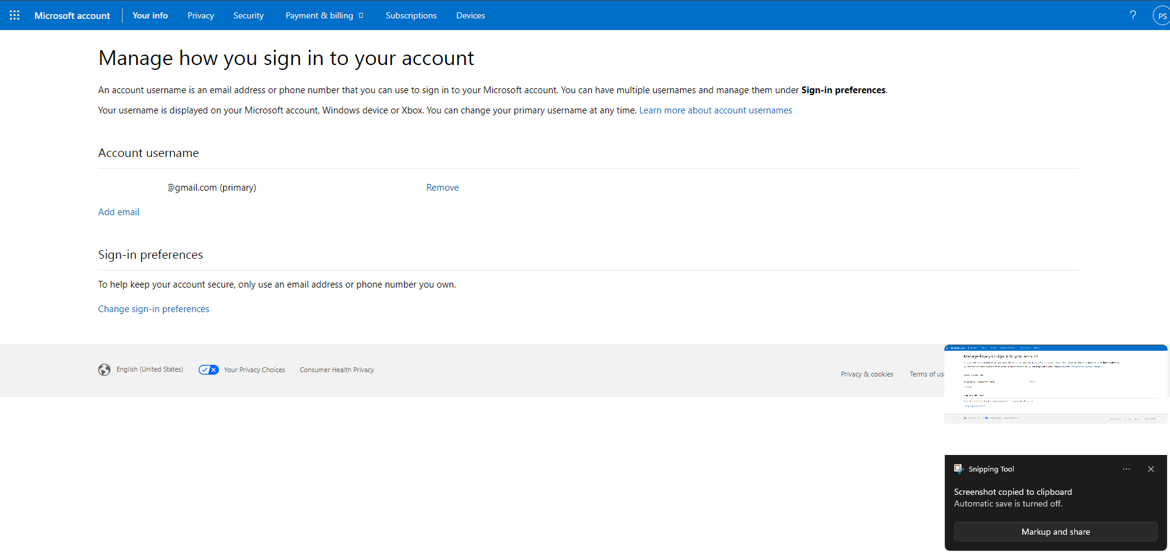This screenshot has width=1170, height=558.
Task: Open the Subscriptions tab
Action: click(x=411, y=15)
